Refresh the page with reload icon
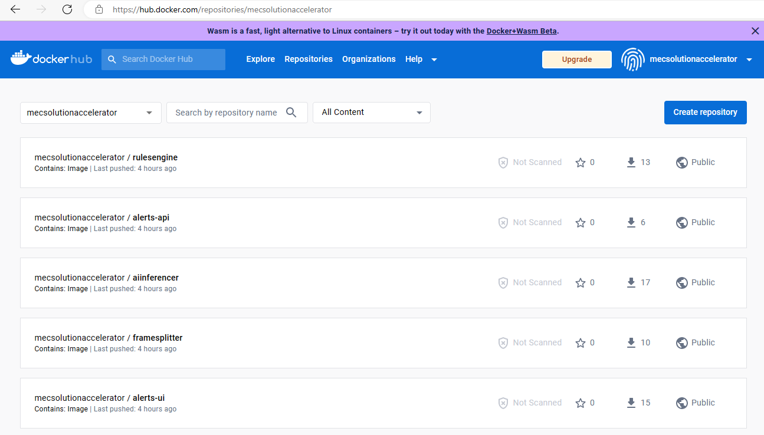This screenshot has width=764, height=435. [67, 9]
